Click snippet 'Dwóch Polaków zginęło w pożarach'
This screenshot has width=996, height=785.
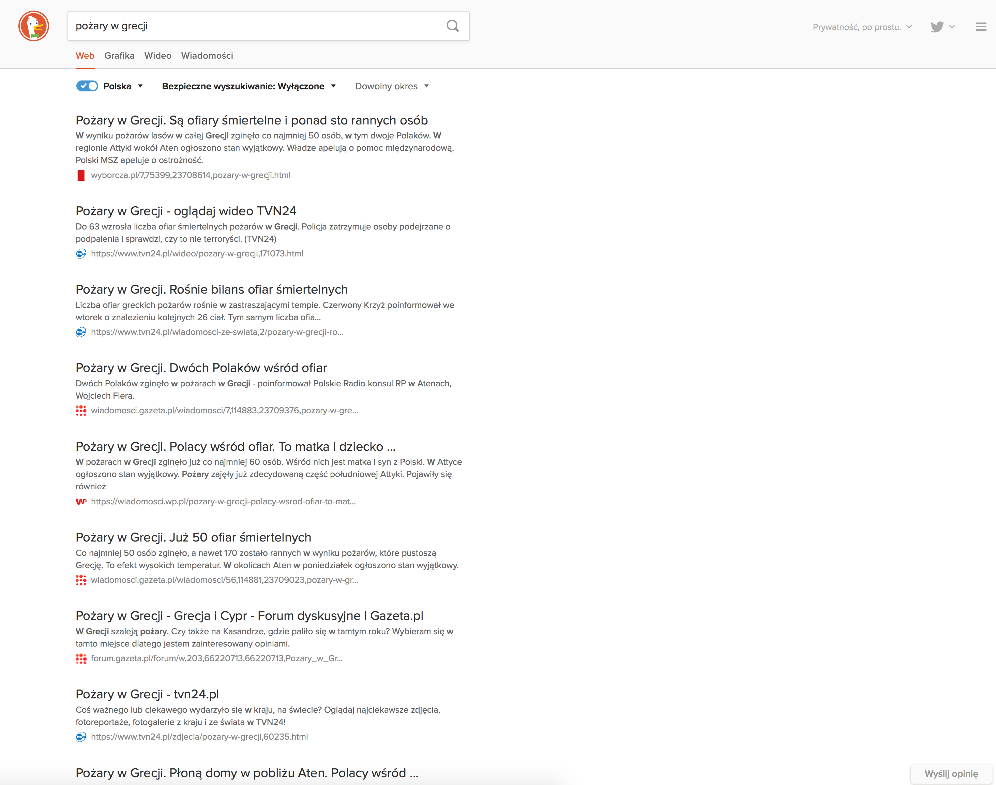tap(264, 389)
